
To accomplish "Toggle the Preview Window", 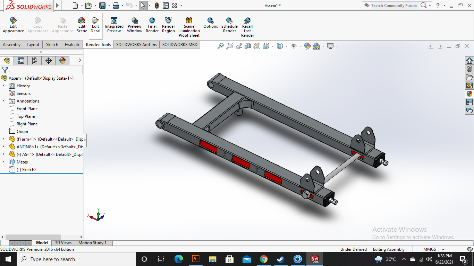I will pos(135,25).
